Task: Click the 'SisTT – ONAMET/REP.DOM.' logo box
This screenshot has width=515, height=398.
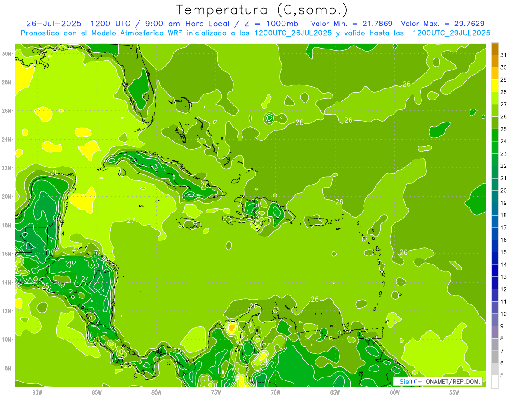Action: click(438, 381)
